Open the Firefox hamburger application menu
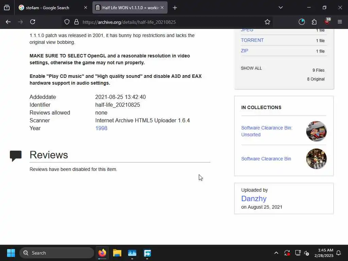 (x=340, y=22)
